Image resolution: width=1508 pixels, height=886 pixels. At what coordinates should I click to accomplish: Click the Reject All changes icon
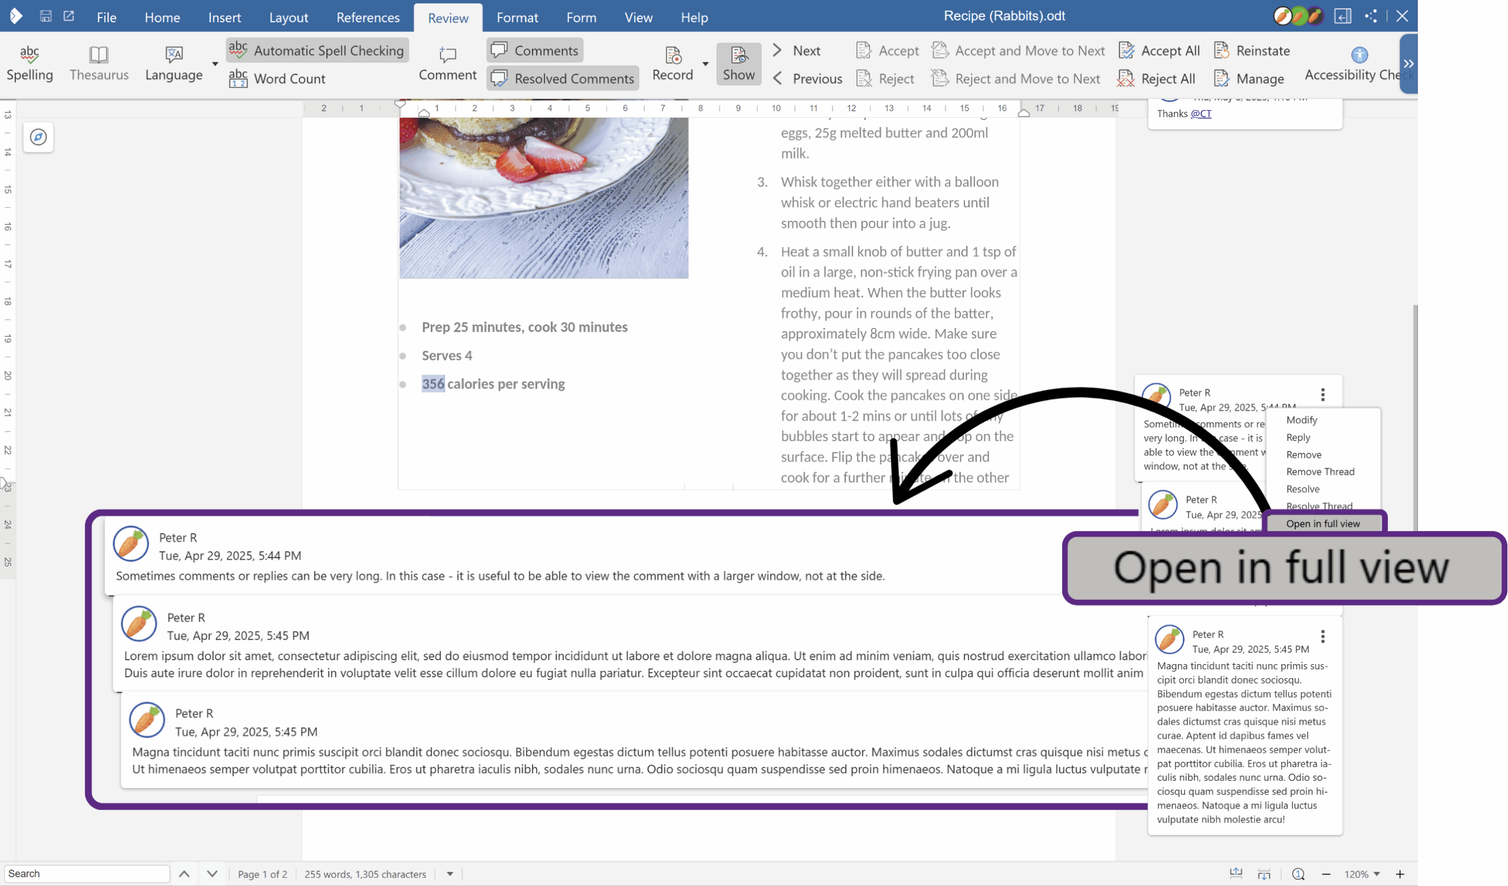tap(1126, 78)
